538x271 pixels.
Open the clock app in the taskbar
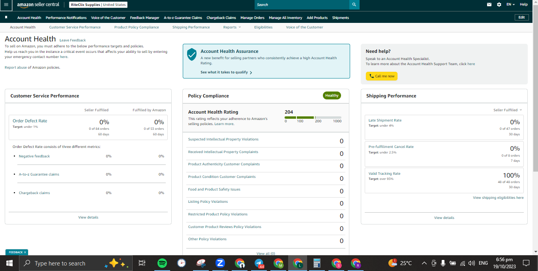click(181, 263)
